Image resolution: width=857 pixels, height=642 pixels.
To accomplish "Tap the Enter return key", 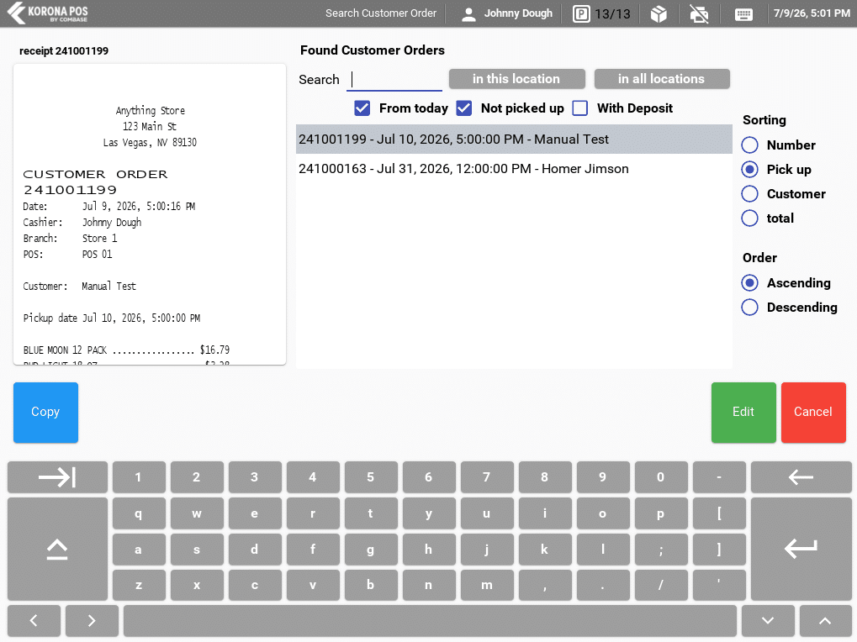I will point(801,550).
